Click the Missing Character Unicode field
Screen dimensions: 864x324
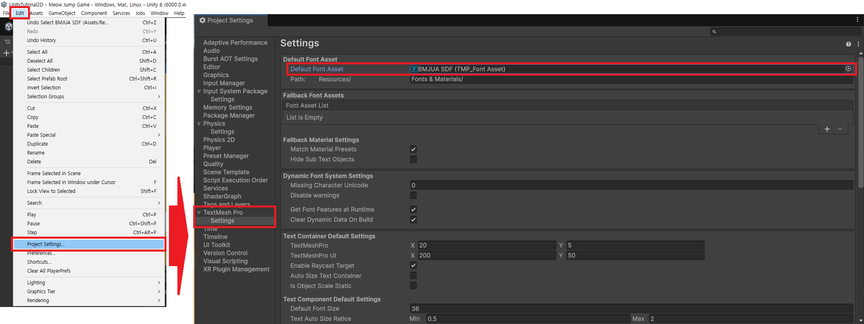click(631, 185)
